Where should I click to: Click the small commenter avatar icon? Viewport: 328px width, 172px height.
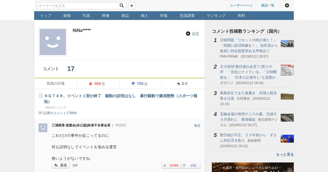pyautogui.click(x=43, y=128)
